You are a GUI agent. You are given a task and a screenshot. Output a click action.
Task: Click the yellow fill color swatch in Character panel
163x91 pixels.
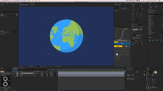[155, 72]
